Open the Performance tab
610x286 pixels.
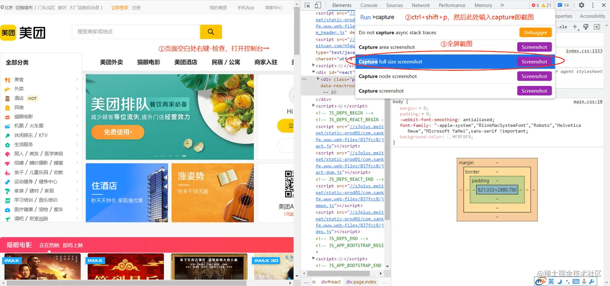[x=452, y=5]
